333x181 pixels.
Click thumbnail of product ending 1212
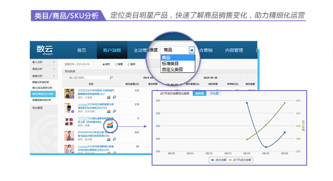coord(69,94)
